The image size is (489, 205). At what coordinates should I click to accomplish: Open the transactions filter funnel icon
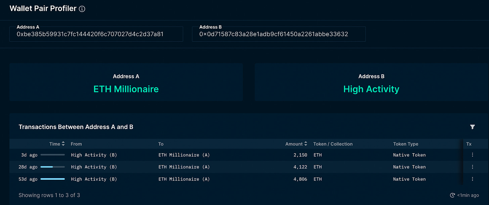tap(472, 127)
